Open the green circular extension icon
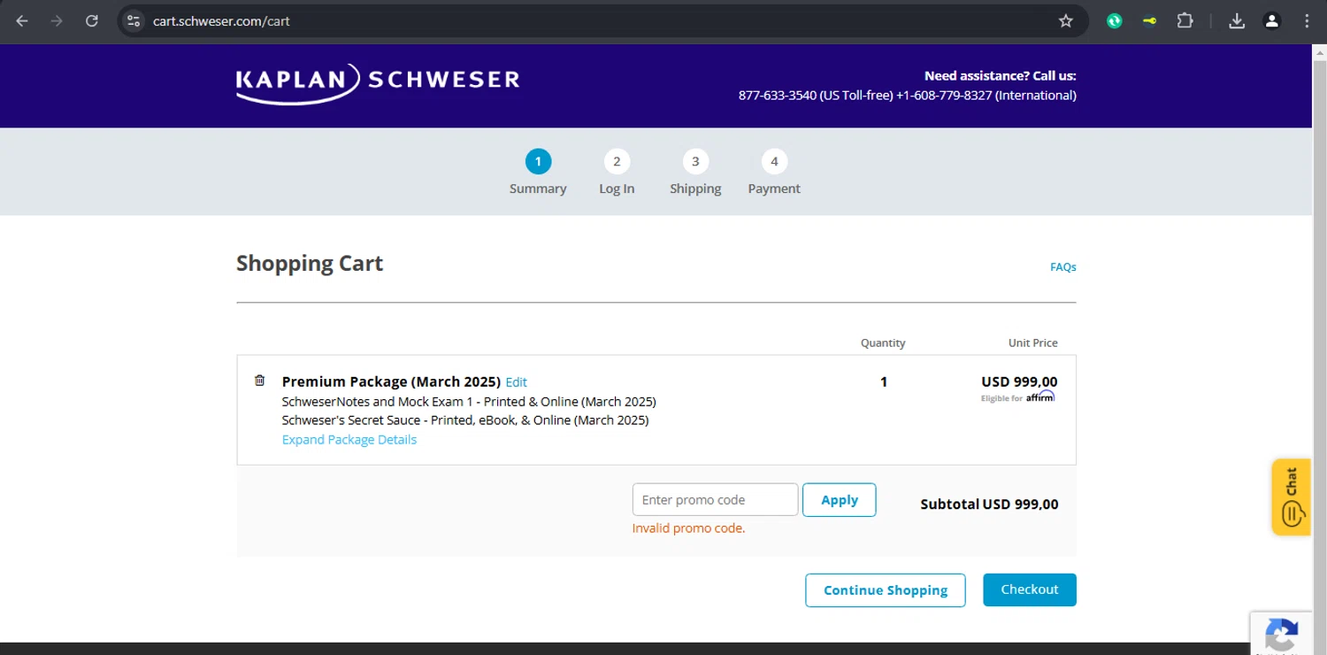The height and width of the screenshot is (655, 1327). pos(1115,21)
